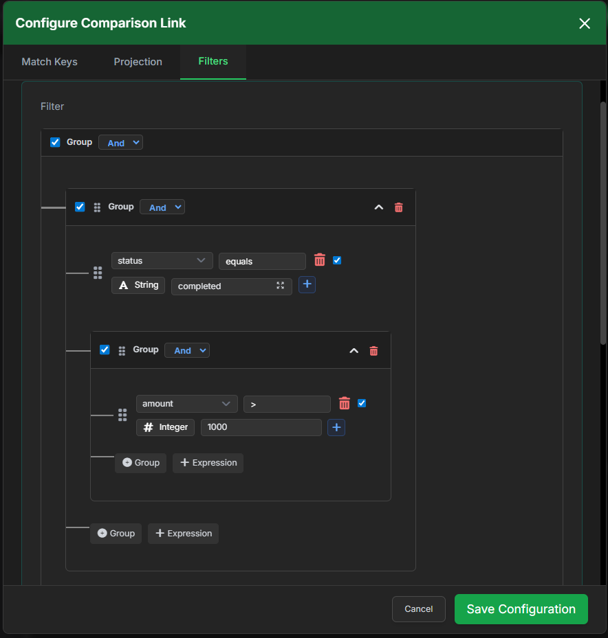Add an Expression inside the innermost group
This screenshot has height=638, width=608.
point(208,463)
